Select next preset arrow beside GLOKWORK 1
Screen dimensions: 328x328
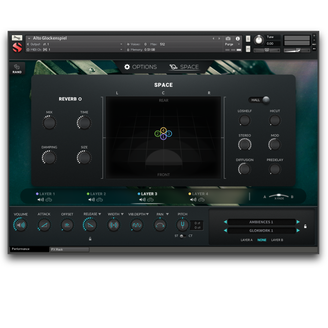(x=298, y=231)
